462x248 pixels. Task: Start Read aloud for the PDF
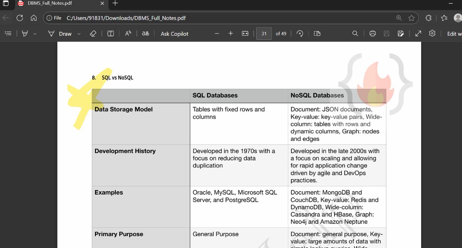tap(128, 34)
